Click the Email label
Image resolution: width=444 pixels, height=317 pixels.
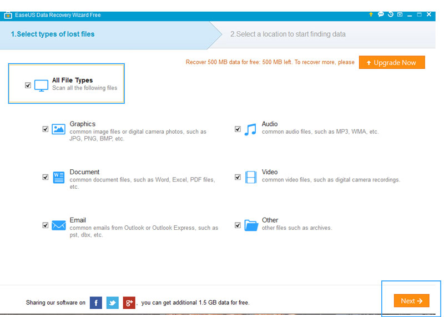coord(78,220)
